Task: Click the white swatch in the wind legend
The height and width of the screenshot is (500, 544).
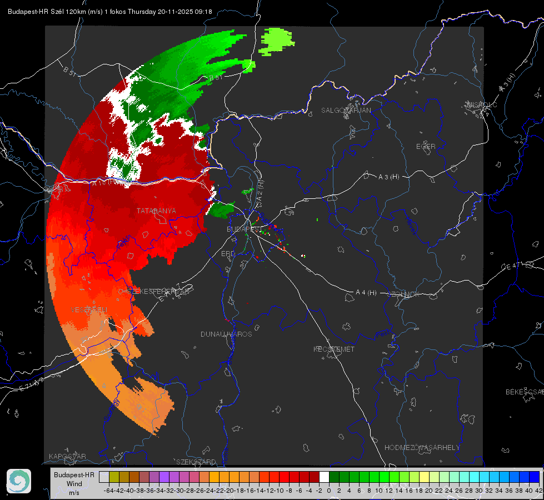Action: [x=324, y=477]
